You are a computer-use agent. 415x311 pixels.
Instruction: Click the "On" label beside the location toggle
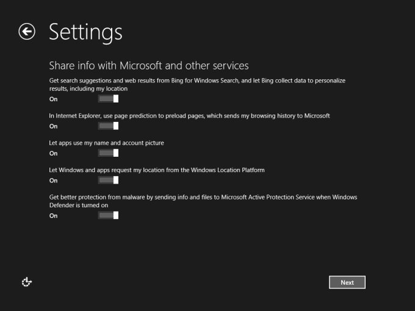(x=54, y=181)
